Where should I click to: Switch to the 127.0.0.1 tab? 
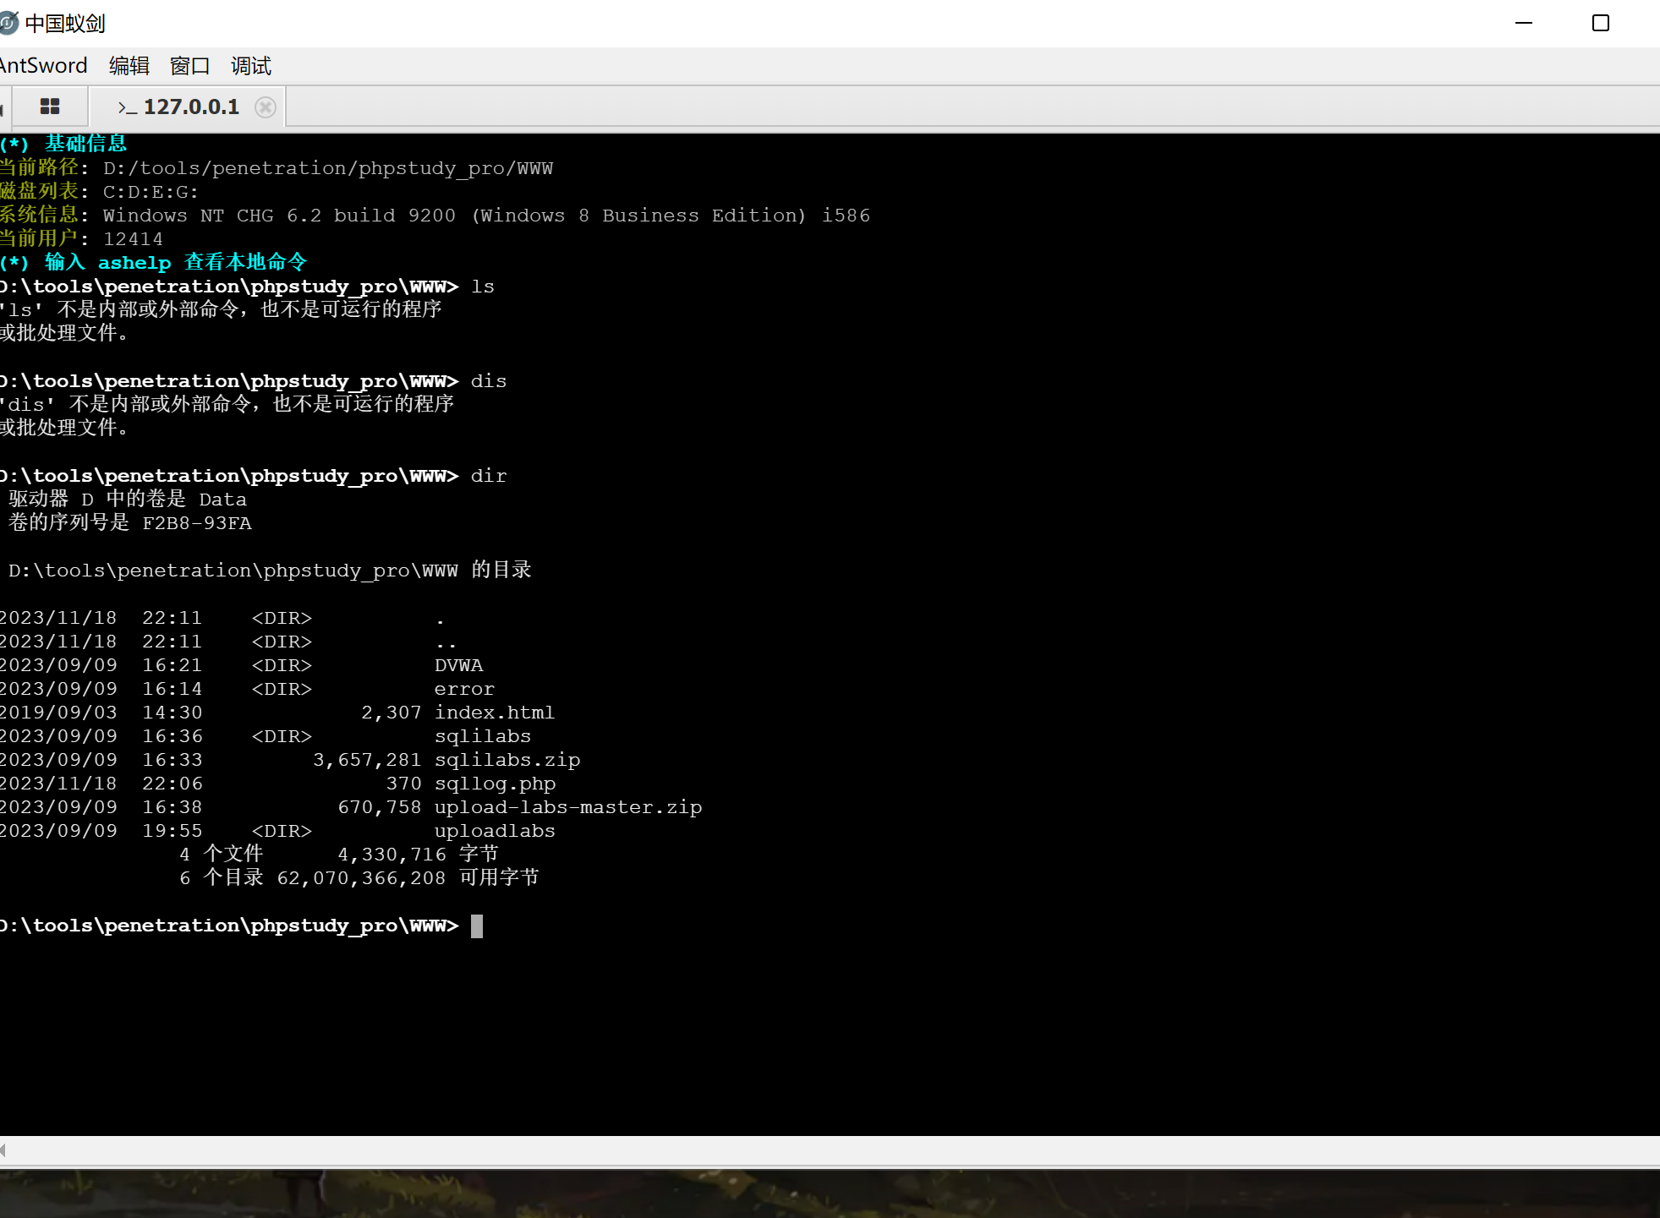coord(190,107)
